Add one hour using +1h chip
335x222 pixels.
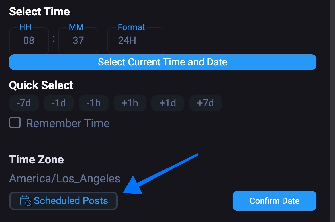tap(130, 103)
